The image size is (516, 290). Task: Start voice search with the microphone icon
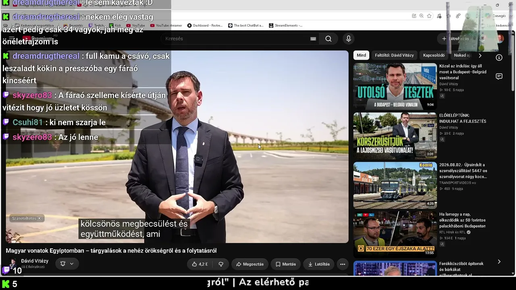coord(349,39)
